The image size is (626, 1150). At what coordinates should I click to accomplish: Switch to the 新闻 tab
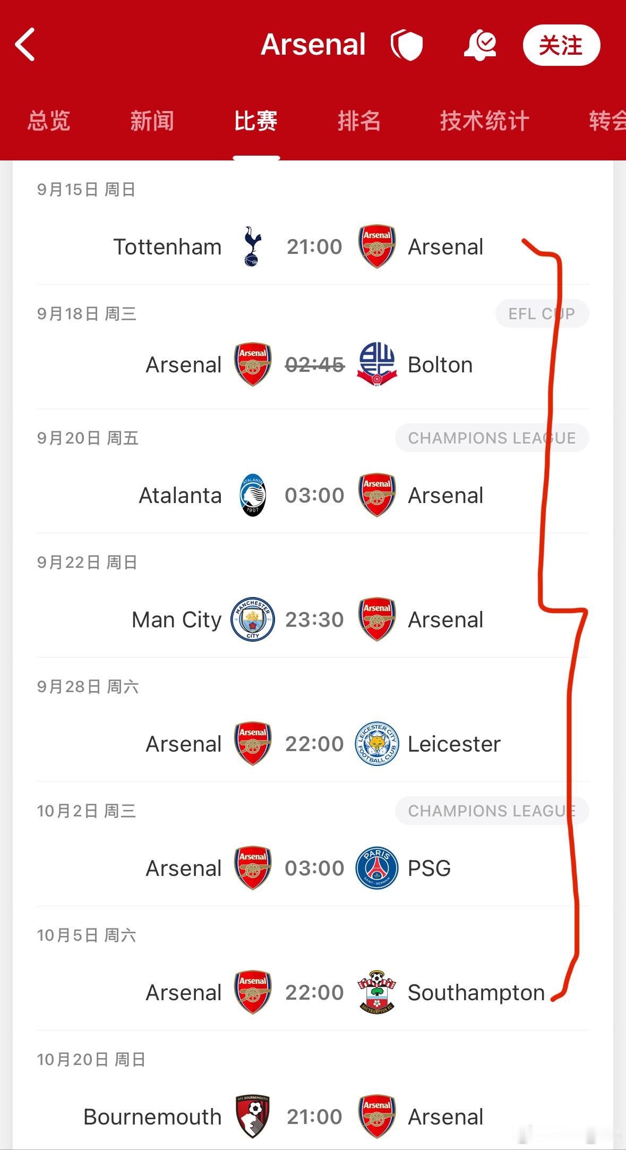point(152,121)
